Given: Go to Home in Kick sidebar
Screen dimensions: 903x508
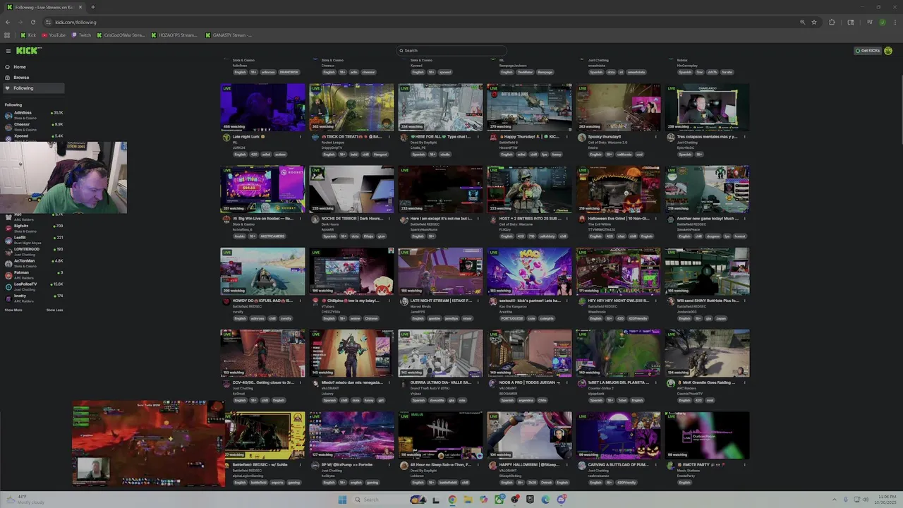Looking at the screenshot, I should (x=19, y=67).
